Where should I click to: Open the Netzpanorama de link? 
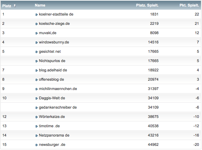[x=54, y=135]
